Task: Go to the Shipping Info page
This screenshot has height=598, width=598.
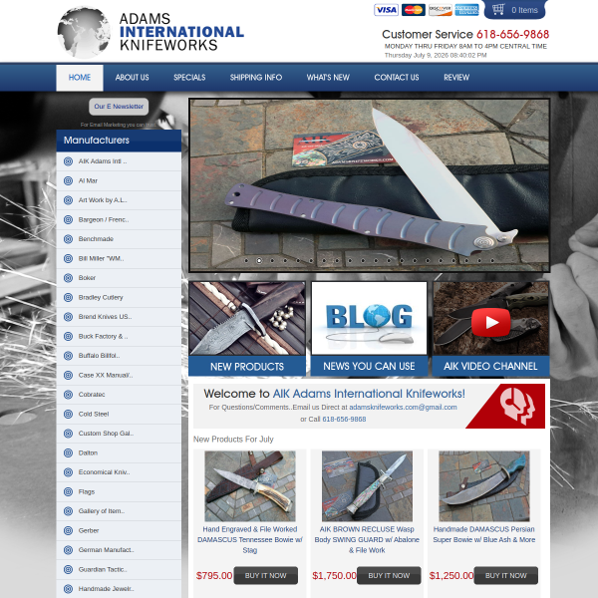Action: pos(256,78)
